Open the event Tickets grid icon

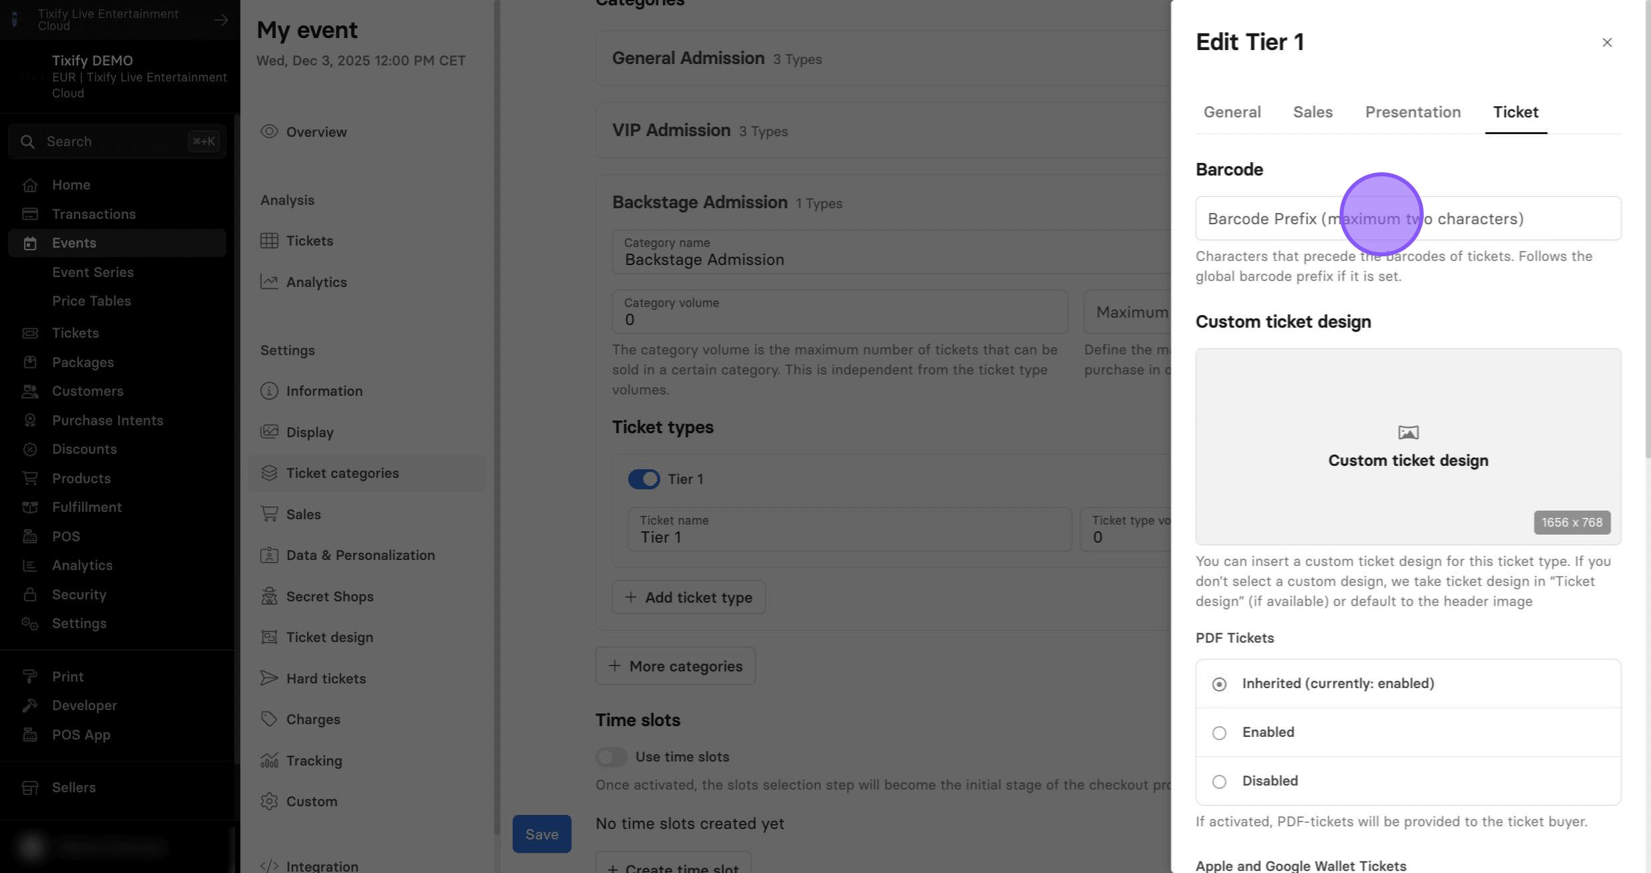click(x=269, y=241)
